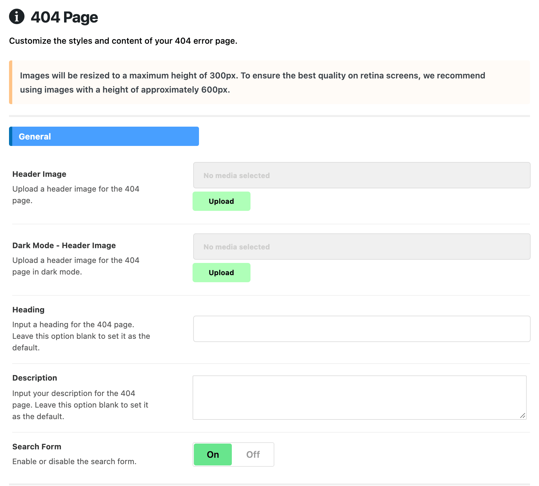Screen dimensions: 539x486
Task: Turn Search Form On
Action: point(213,455)
